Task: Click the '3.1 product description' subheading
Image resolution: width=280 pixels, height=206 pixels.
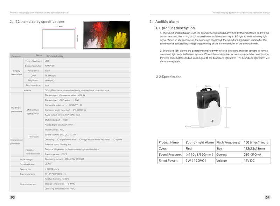Action: (175, 28)
